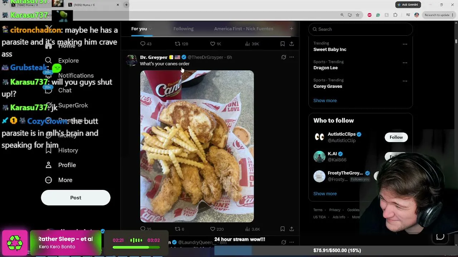458x257 pixels.
Task: Open more options for Corey Graves trend
Action: coord(405,81)
